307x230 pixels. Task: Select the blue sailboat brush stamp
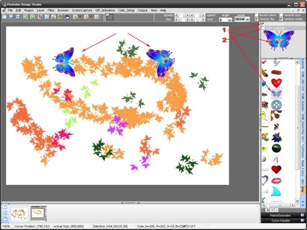[276, 191]
